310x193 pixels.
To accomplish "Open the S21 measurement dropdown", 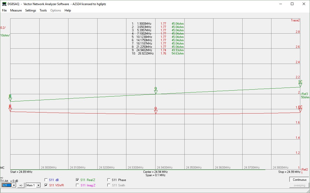I will (14, 185).
